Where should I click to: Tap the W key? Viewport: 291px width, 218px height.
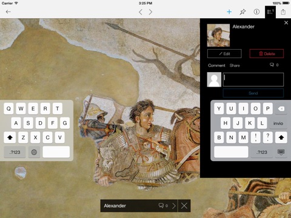click(x=21, y=108)
